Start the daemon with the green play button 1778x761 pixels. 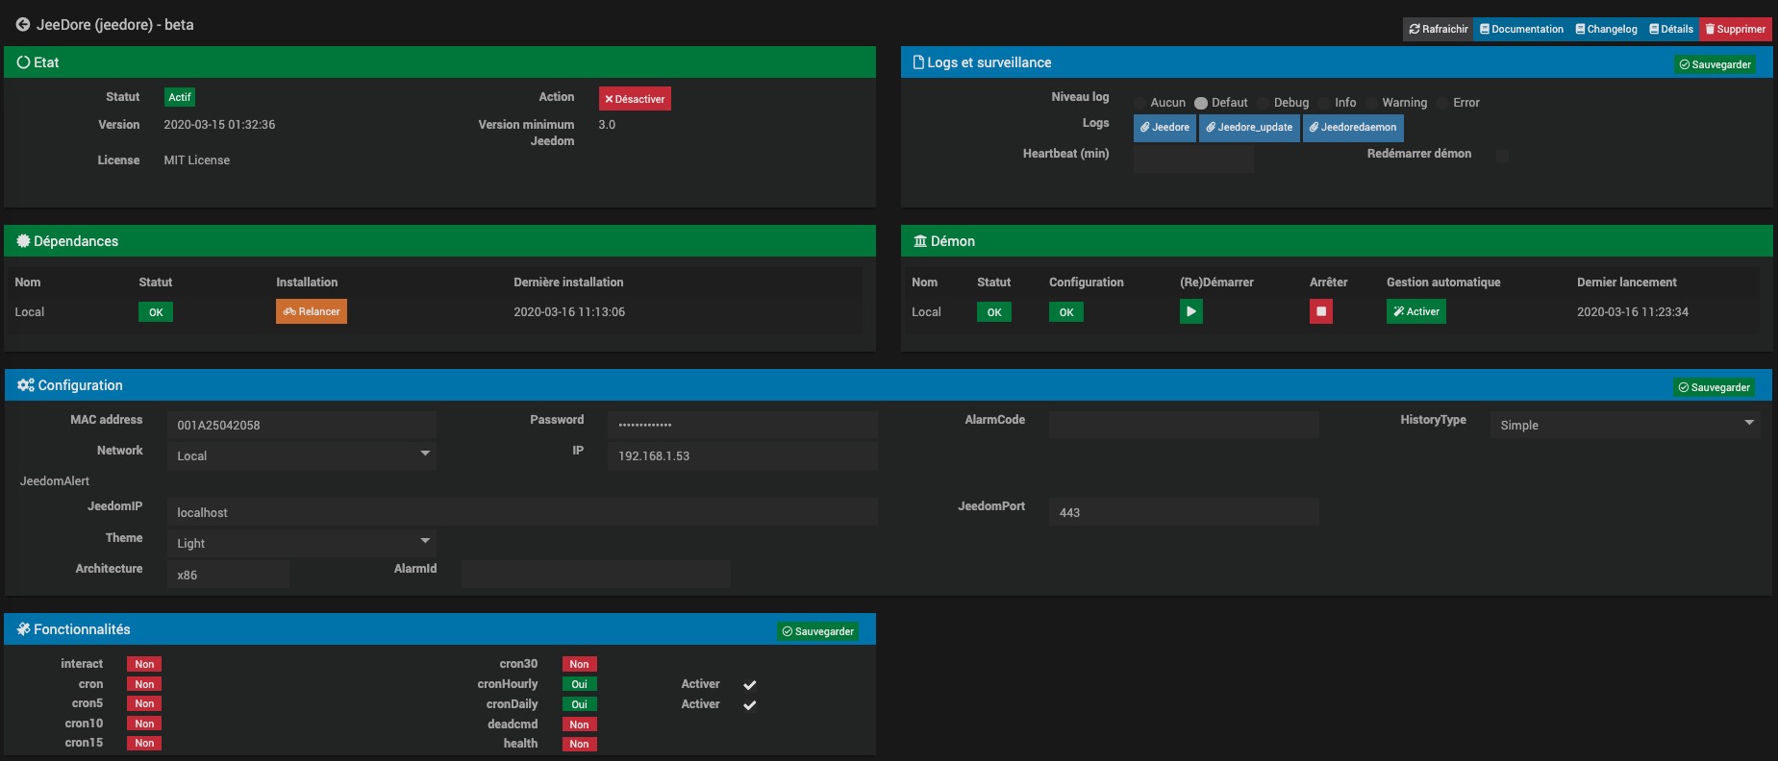pos(1190,311)
